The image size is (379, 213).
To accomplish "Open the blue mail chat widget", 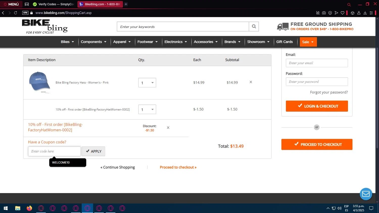I will click(366, 194).
